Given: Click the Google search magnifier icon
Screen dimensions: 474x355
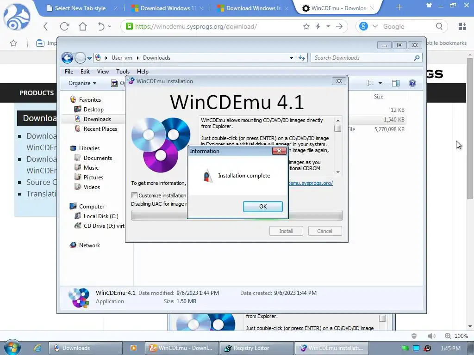Looking at the screenshot, I should 439,26.
